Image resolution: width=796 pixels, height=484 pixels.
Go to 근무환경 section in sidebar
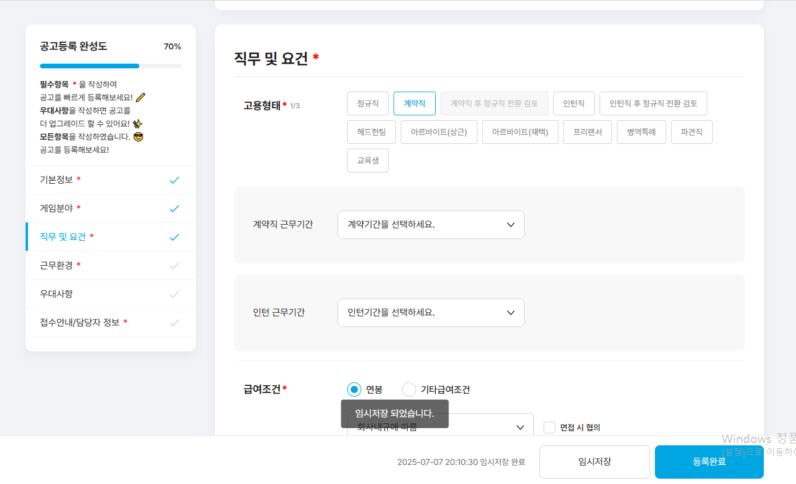click(x=57, y=265)
